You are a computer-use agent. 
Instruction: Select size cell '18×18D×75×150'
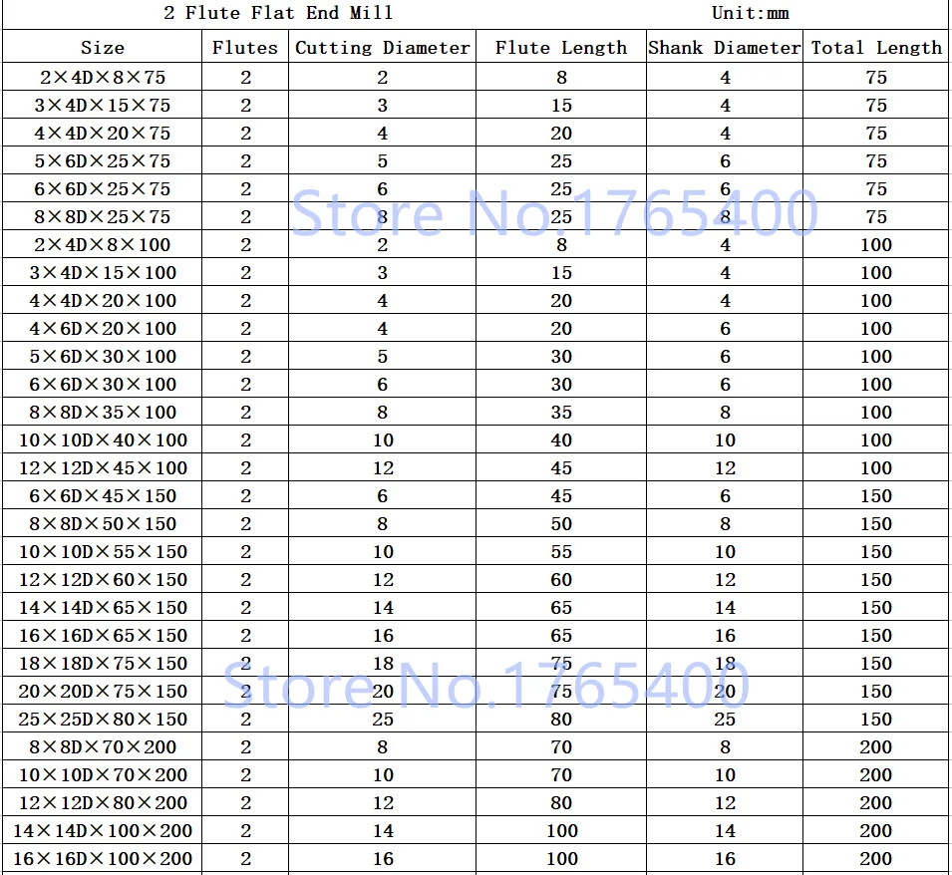coord(102,664)
